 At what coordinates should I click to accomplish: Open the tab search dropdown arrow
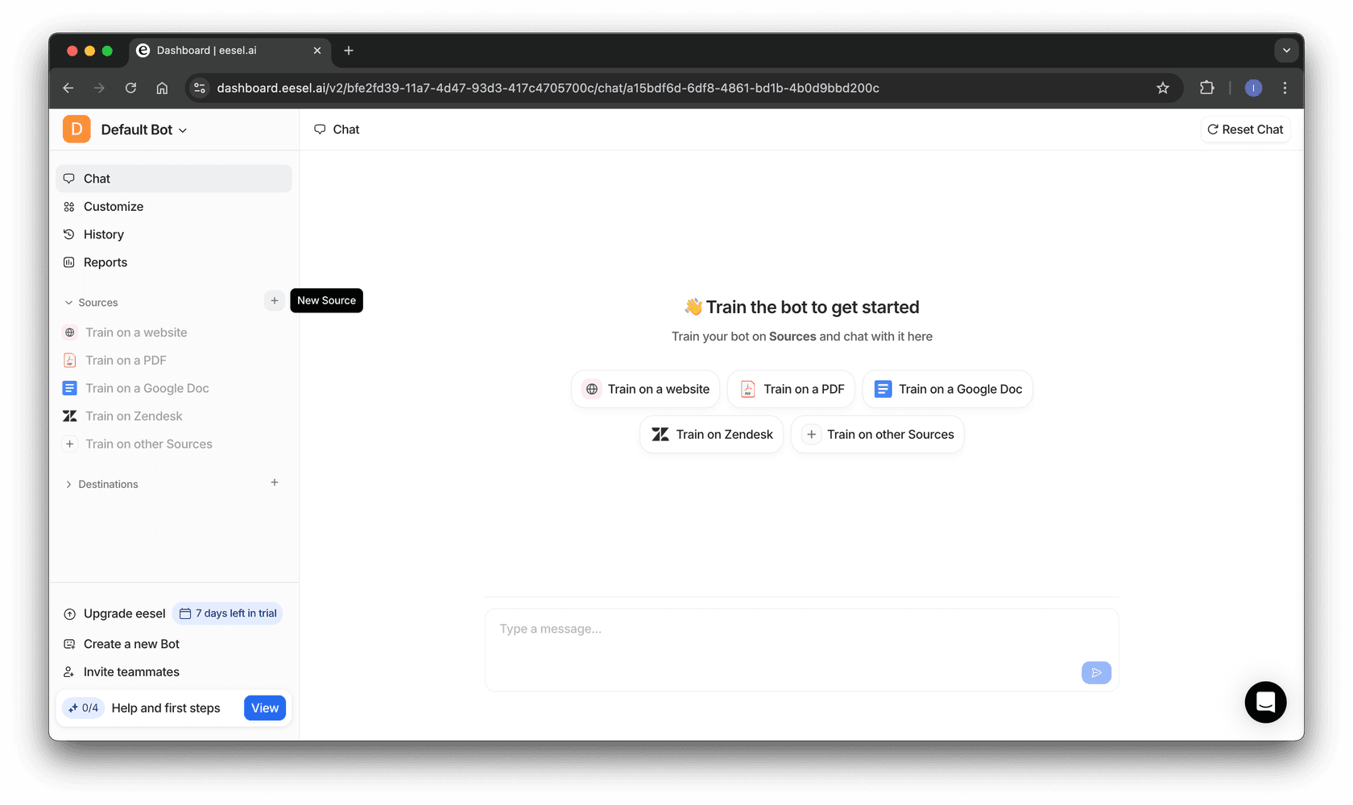1286,51
